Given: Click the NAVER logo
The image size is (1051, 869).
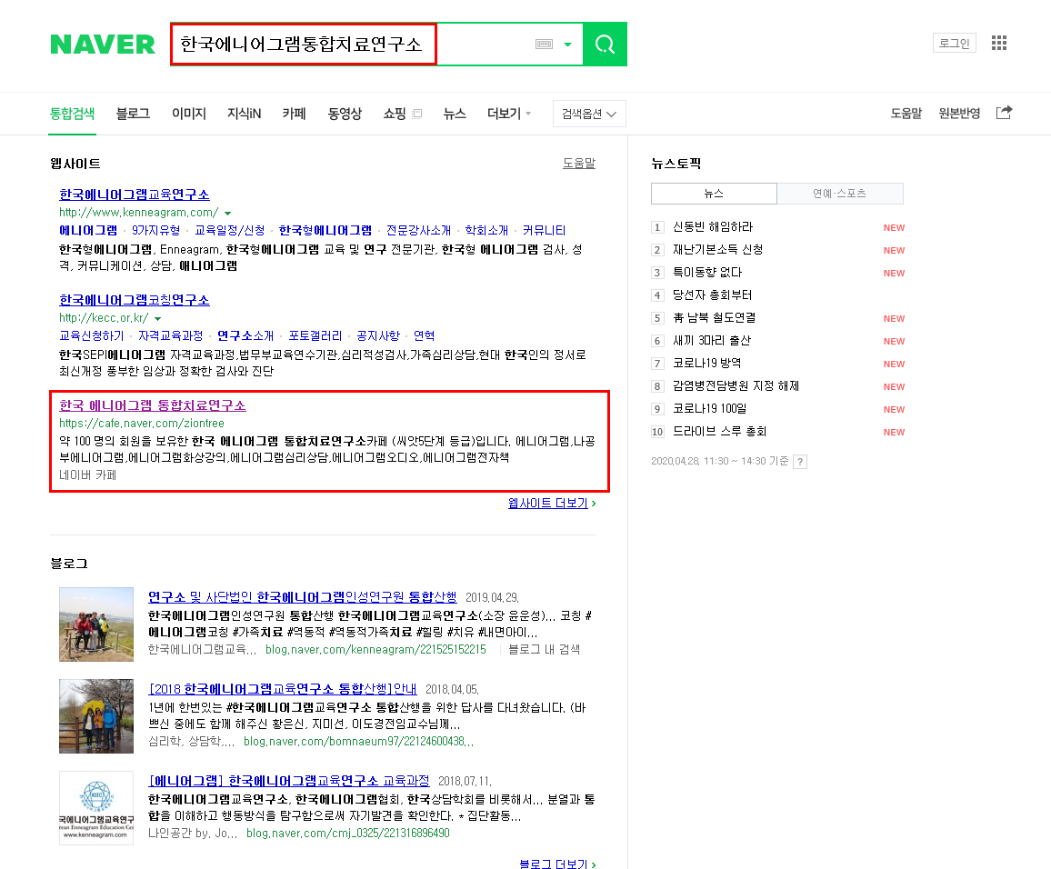Looking at the screenshot, I should point(103,45).
